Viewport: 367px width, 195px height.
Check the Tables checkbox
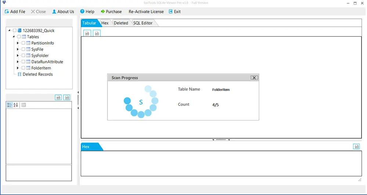(x=19, y=37)
